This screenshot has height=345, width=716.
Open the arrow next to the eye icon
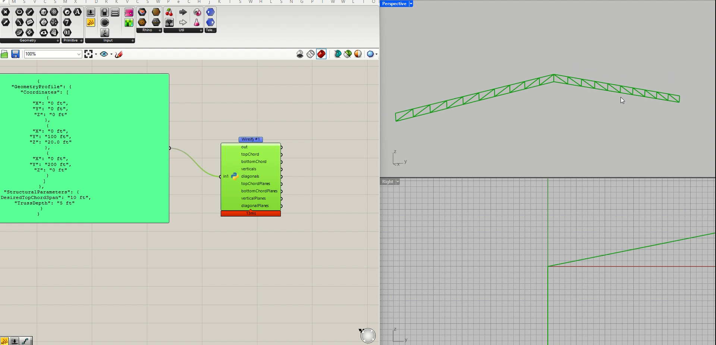coord(111,54)
